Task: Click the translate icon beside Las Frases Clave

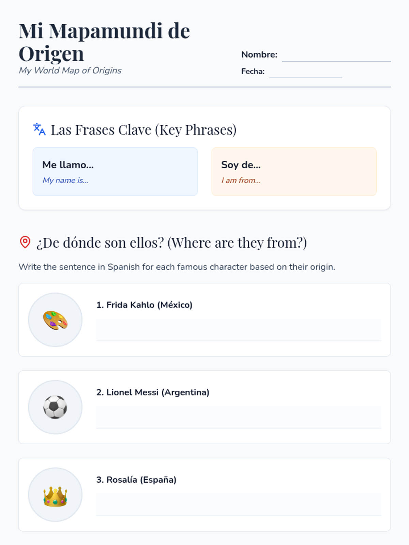Action: pos(39,129)
